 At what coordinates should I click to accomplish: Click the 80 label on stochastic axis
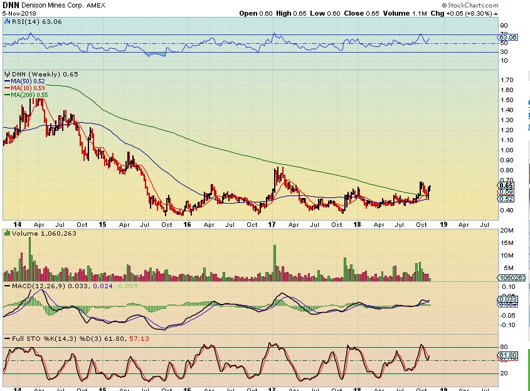tap(504, 347)
